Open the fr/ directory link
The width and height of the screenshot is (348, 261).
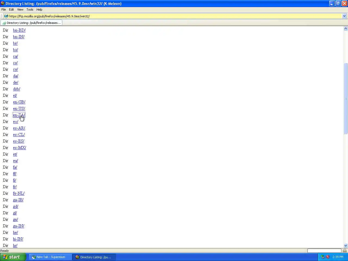pyautogui.click(x=15, y=187)
